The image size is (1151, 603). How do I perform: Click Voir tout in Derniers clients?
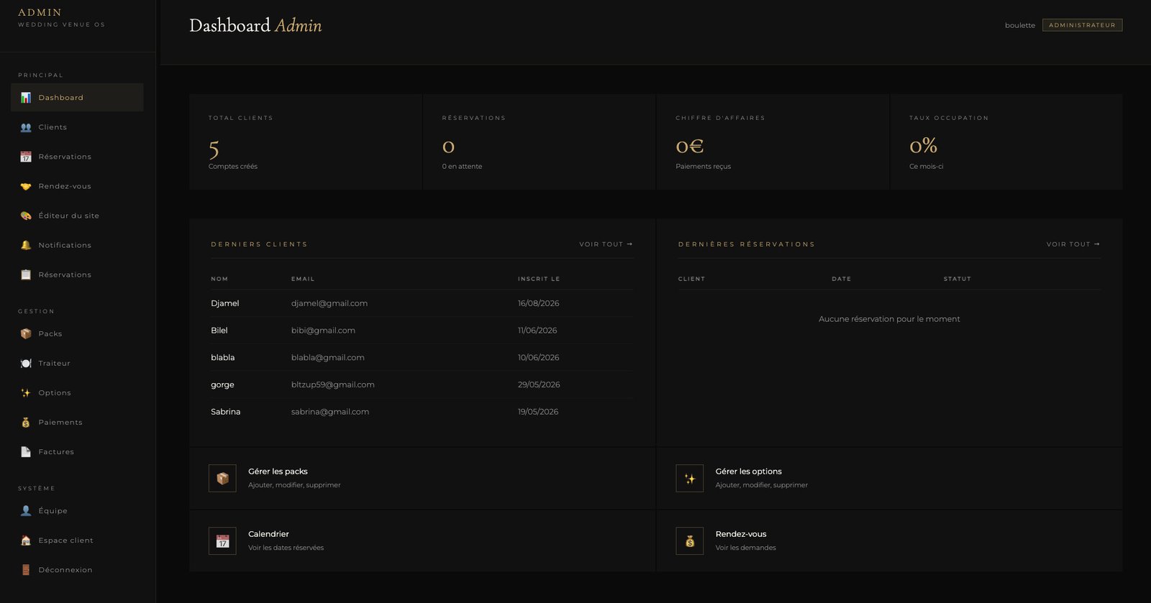tap(606, 244)
